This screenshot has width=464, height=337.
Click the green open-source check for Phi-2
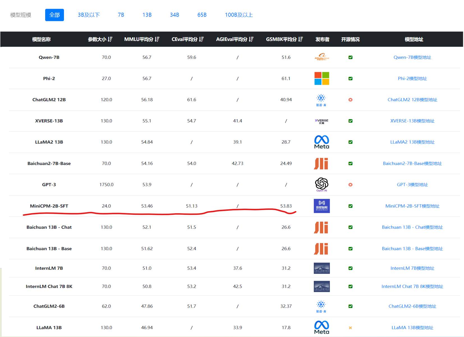tap(350, 78)
